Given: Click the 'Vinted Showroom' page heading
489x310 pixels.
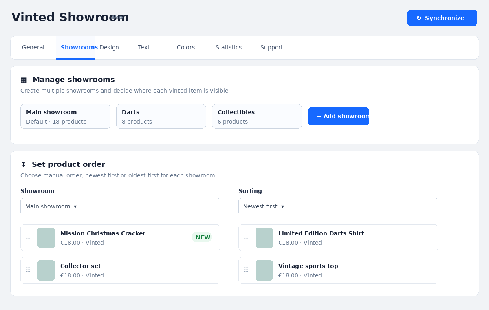Looking at the screenshot, I should pyautogui.click(x=70, y=17).
